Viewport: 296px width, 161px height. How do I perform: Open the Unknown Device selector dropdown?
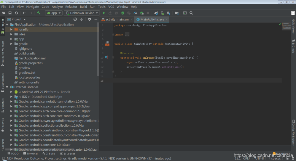pos(82,13)
